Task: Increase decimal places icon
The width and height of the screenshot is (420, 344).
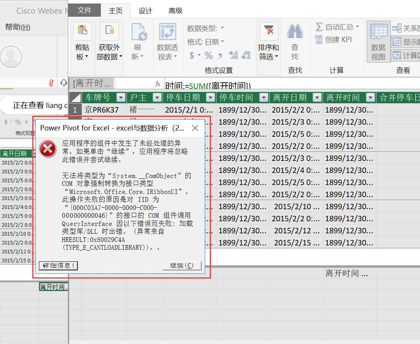Action: click(233, 55)
